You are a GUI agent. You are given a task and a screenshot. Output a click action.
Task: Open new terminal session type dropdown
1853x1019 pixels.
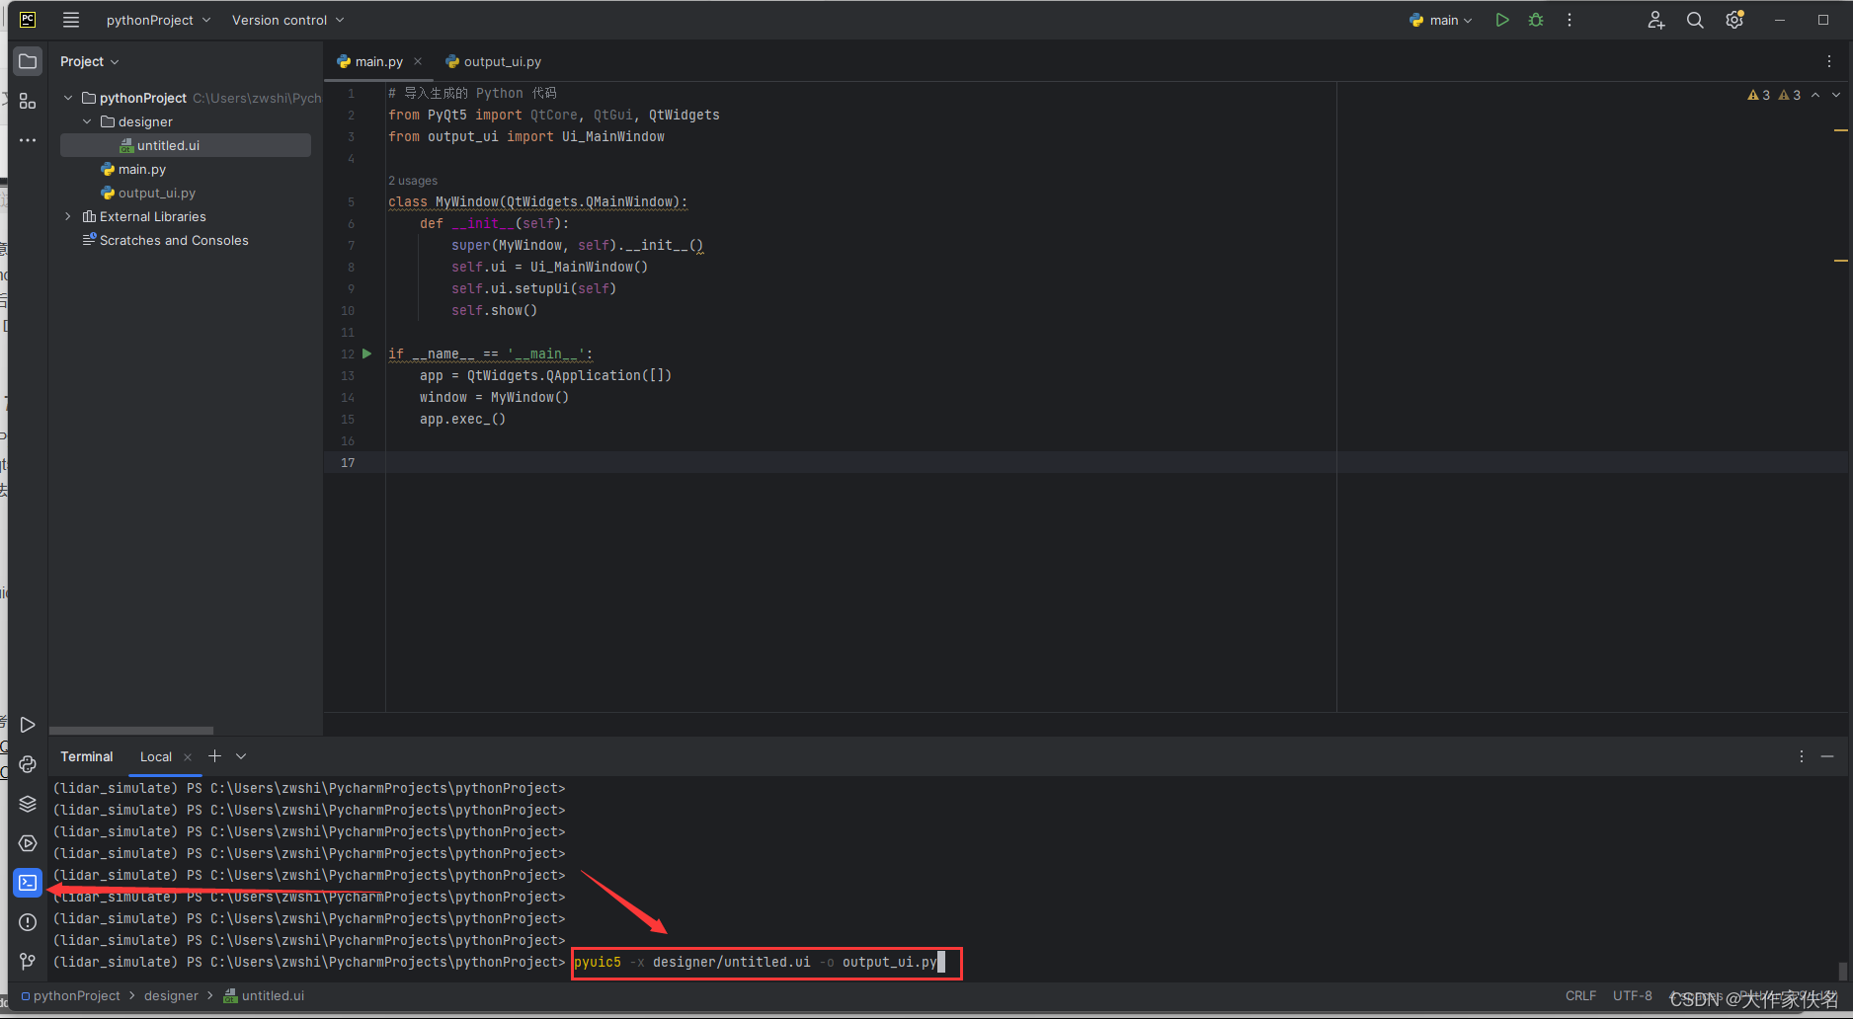[x=241, y=756]
